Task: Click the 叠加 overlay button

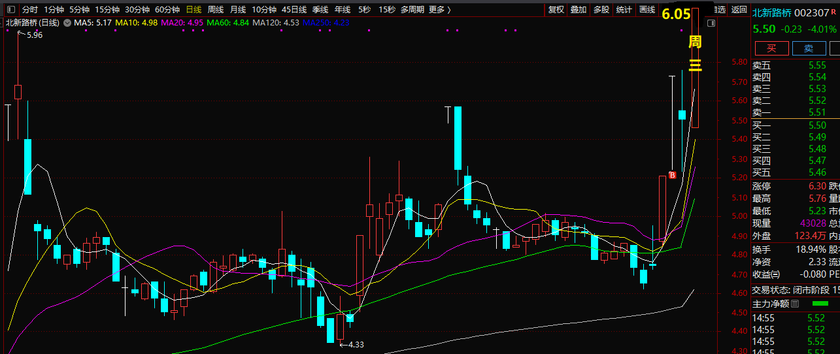Action: [579, 10]
